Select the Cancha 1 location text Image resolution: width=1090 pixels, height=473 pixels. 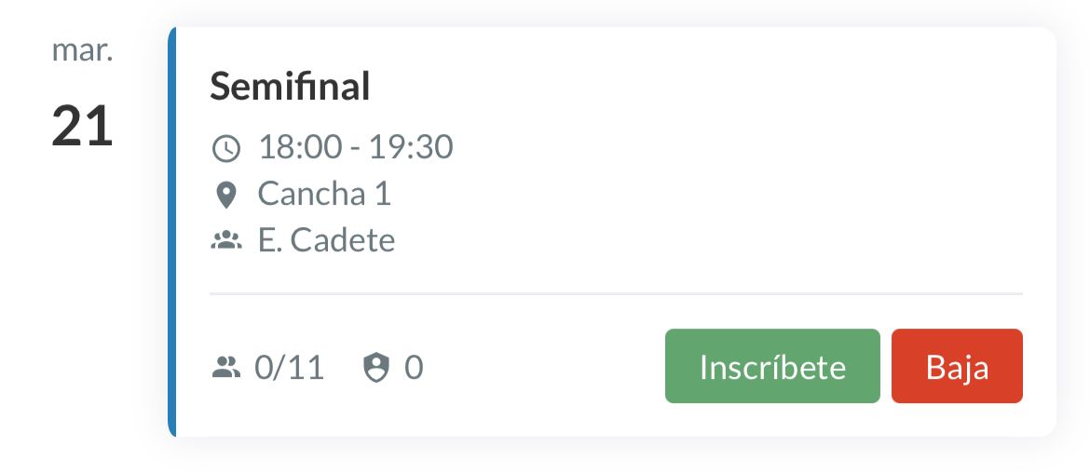tap(324, 194)
